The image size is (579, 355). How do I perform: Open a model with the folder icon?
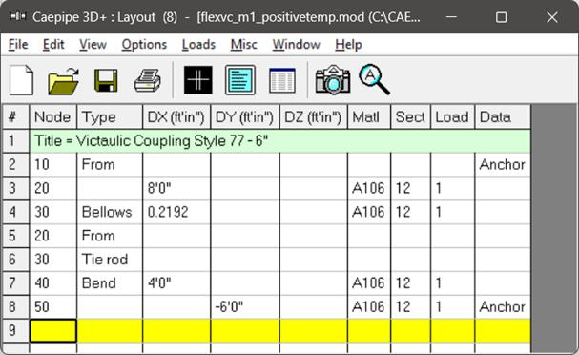[64, 80]
